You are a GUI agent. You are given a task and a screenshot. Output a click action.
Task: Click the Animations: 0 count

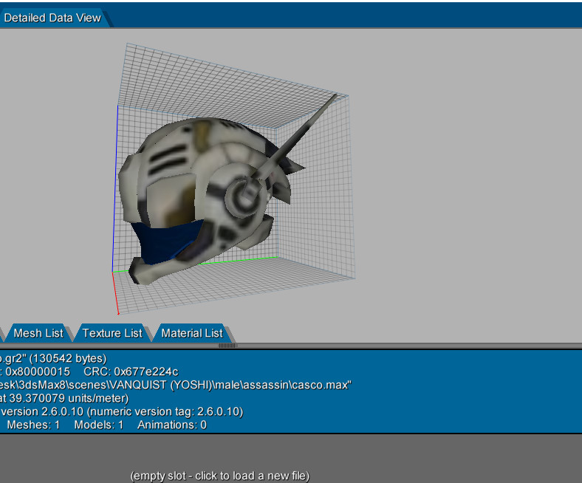[172, 425]
